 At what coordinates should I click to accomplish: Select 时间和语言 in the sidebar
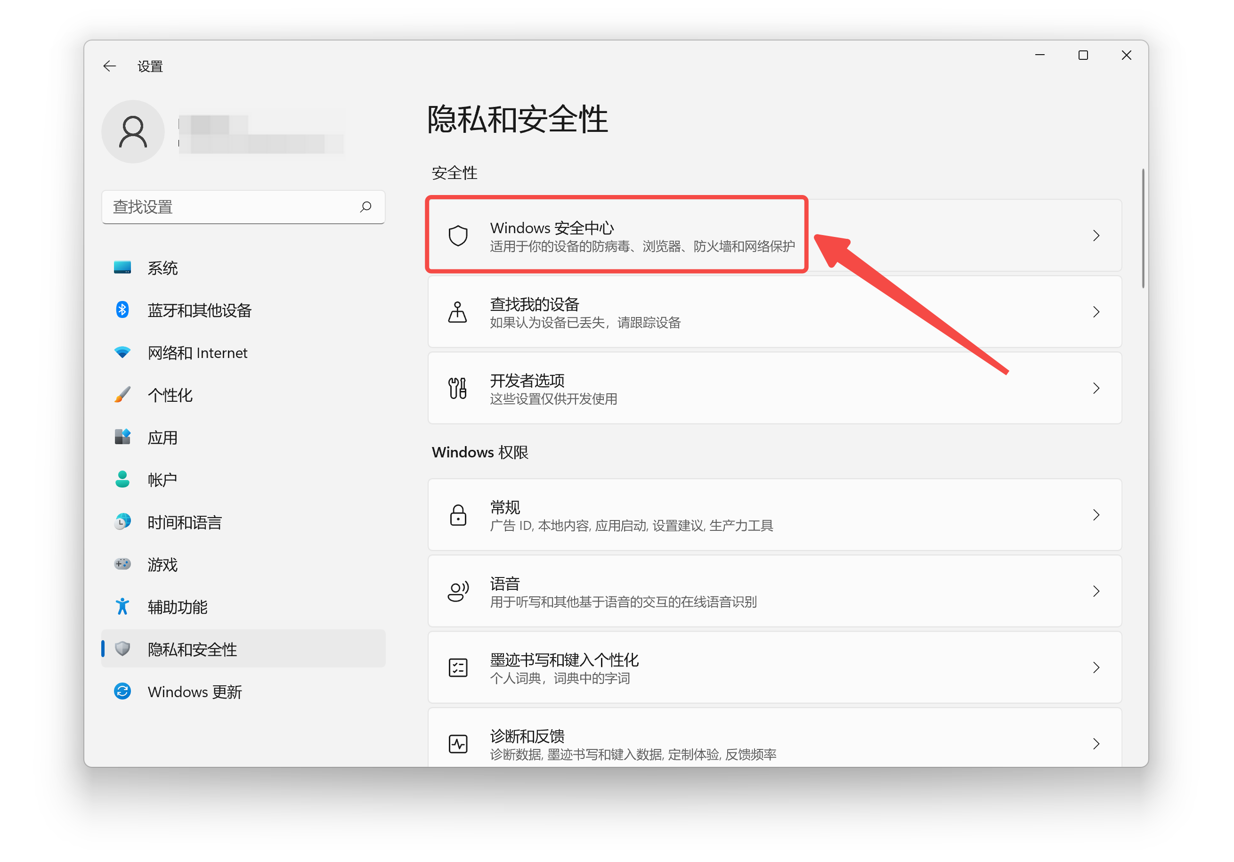point(244,522)
